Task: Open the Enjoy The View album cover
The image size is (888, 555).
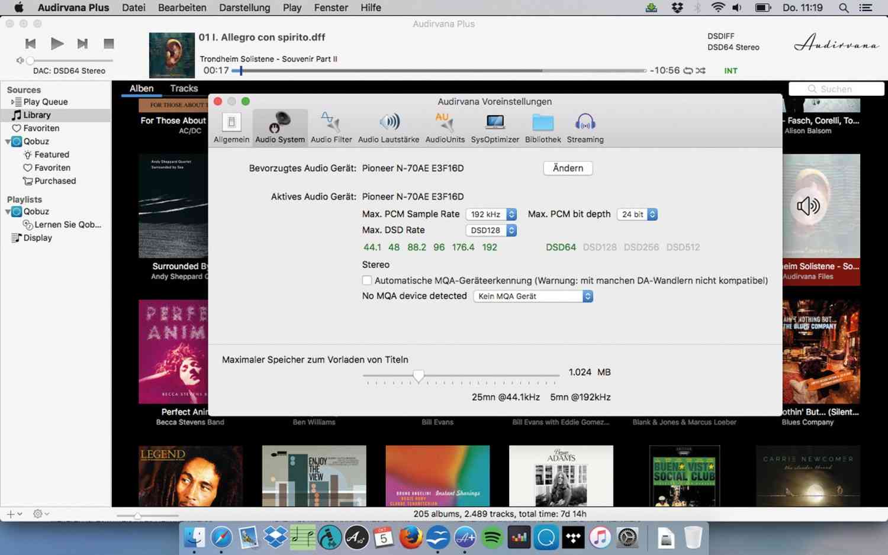Action: click(314, 476)
